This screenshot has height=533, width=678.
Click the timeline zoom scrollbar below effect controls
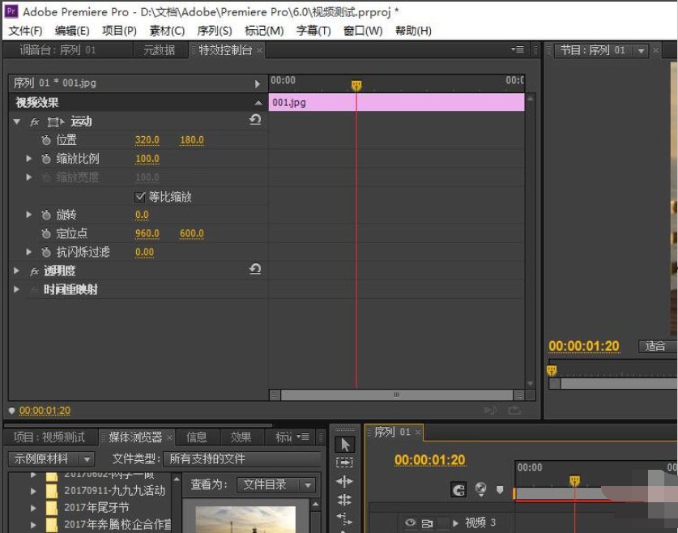click(396, 395)
